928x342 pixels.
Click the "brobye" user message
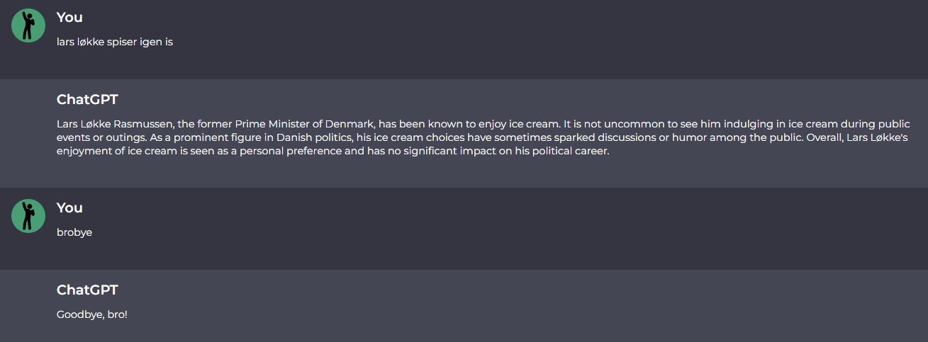(74, 232)
